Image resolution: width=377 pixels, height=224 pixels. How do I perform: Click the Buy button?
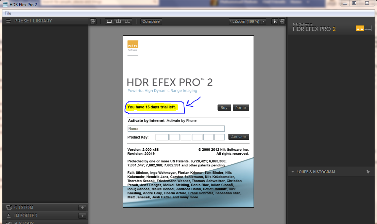[x=224, y=108]
